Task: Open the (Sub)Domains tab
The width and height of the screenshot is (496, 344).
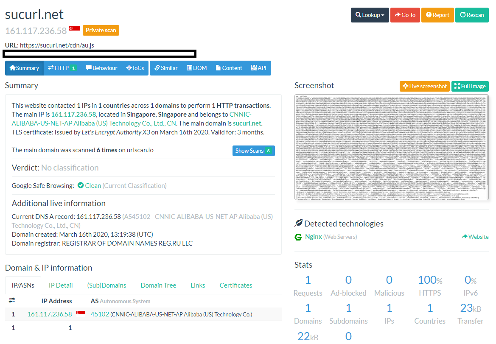Action: tap(106, 285)
